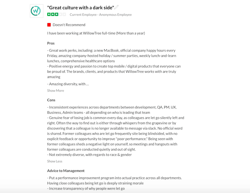Expand Pros section with Show More

[x=55, y=91]
